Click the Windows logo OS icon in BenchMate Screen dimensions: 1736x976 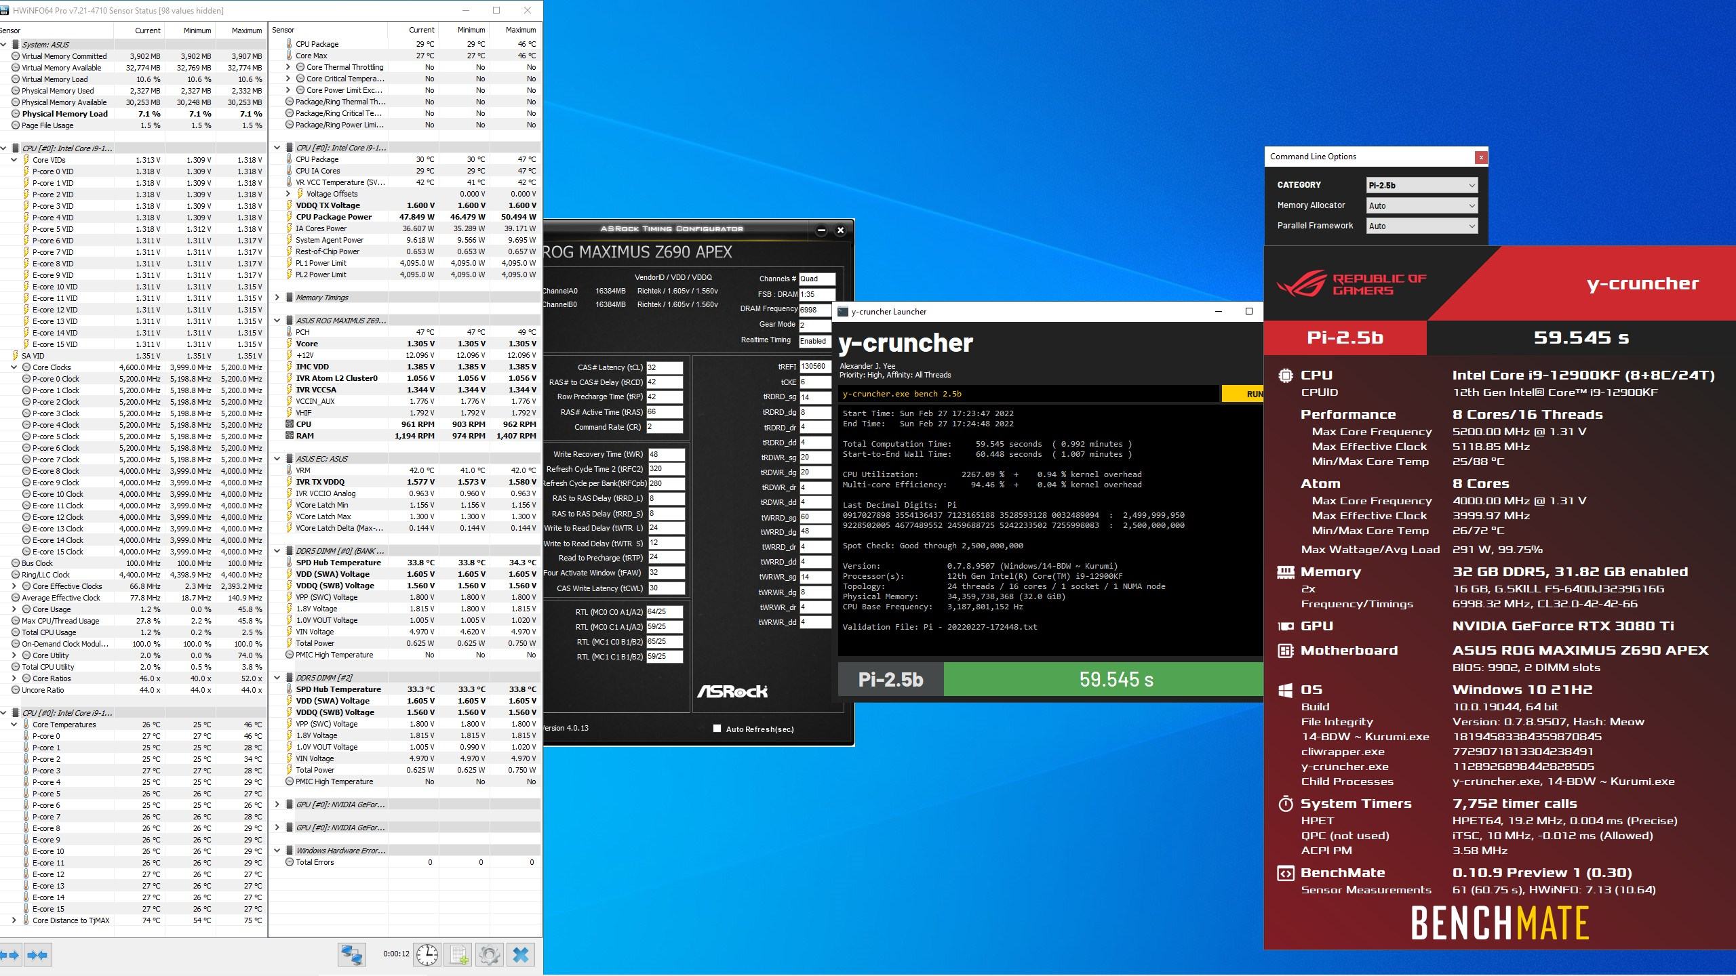1285,690
